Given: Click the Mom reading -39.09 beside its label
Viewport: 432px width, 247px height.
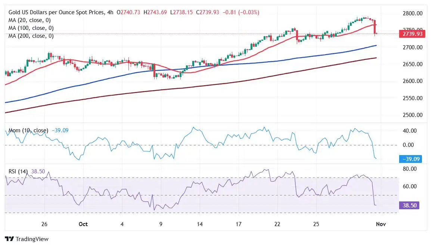Looking at the screenshot, I should [x=60, y=130].
